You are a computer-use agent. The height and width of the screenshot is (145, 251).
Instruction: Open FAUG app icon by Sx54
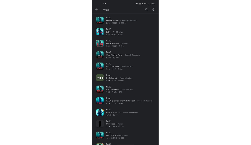click(x=100, y=32)
